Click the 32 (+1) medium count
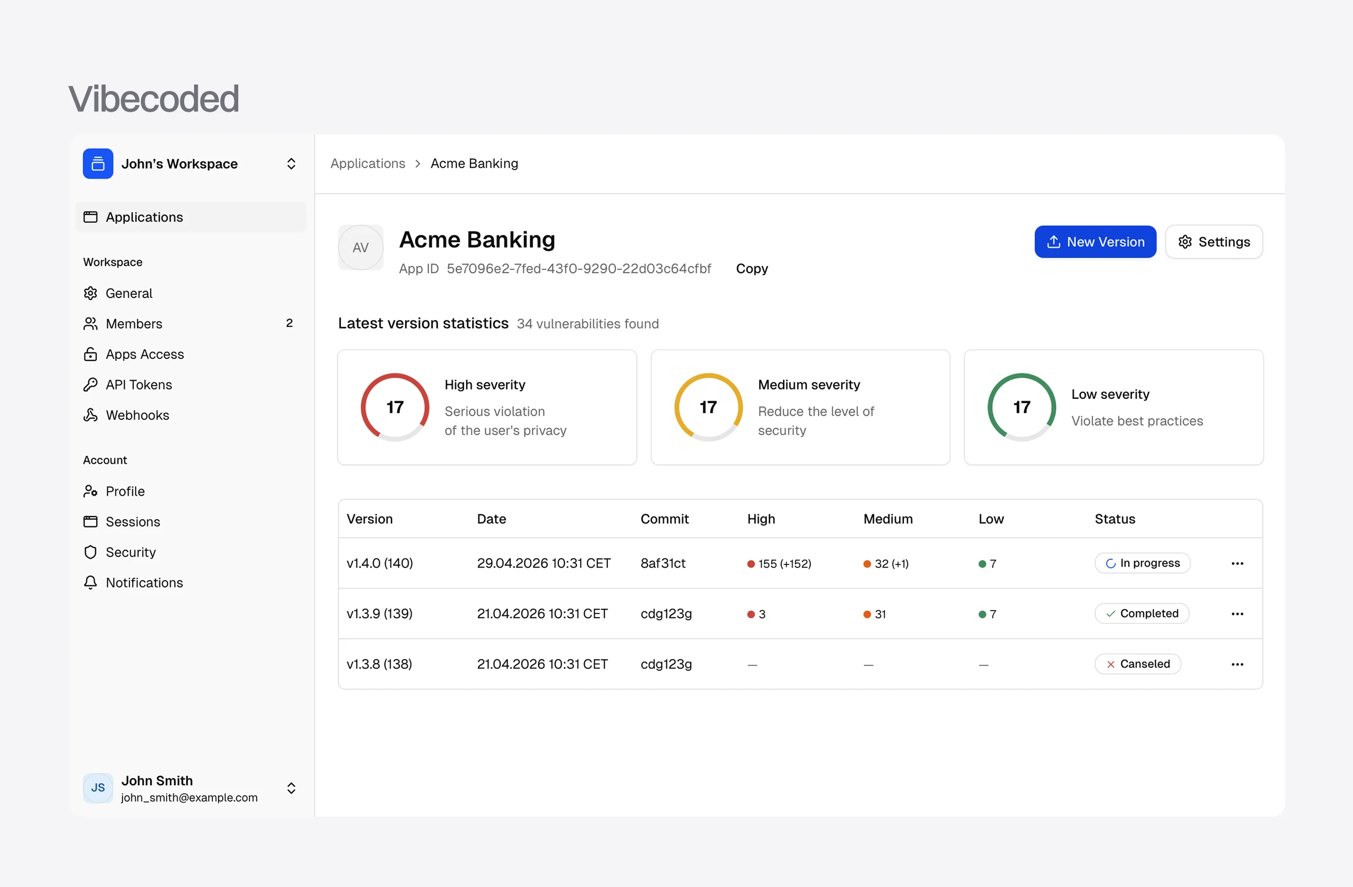 click(886, 564)
